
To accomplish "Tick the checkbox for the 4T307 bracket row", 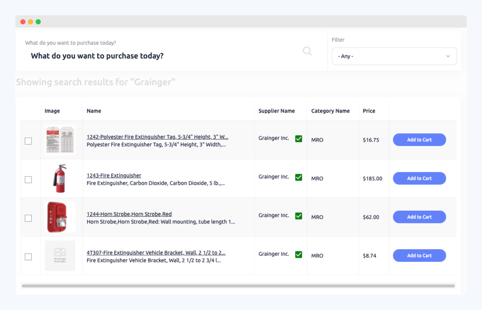I will click(28, 256).
